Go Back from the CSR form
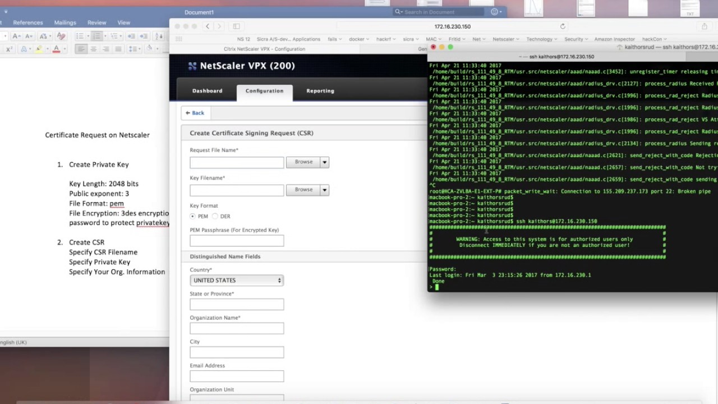718x404 pixels. 195,113
